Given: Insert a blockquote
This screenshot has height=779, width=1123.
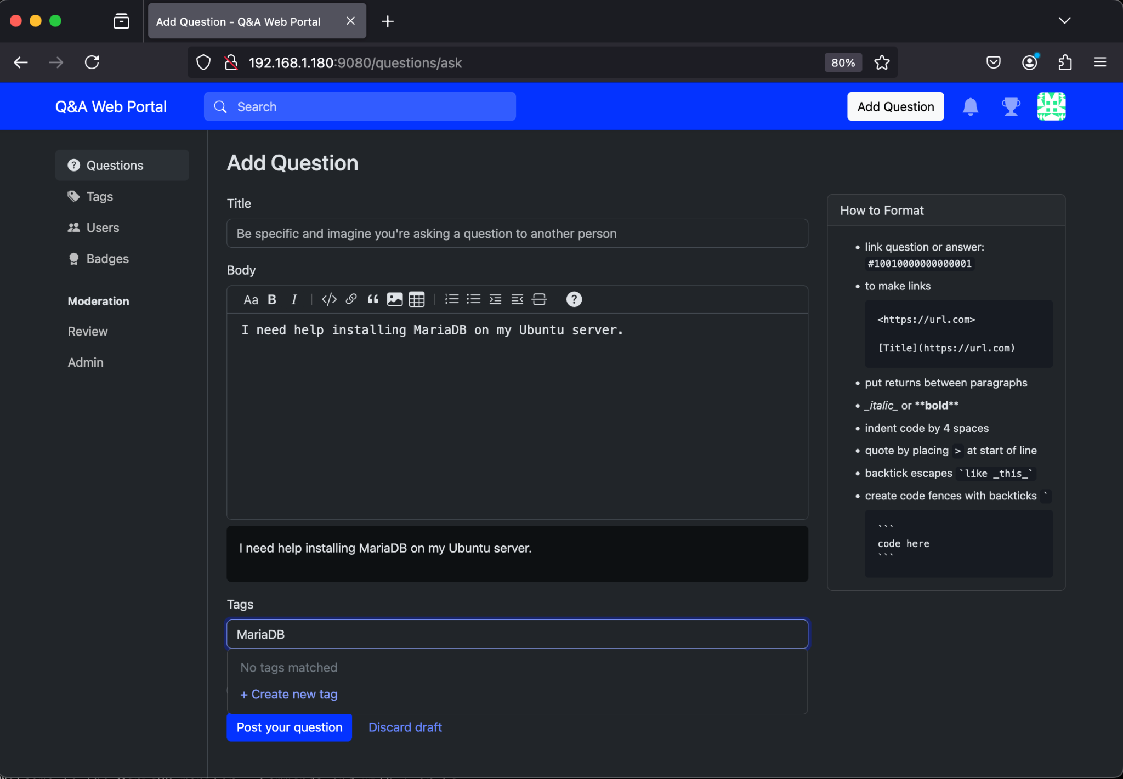Looking at the screenshot, I should pos(373,299).
